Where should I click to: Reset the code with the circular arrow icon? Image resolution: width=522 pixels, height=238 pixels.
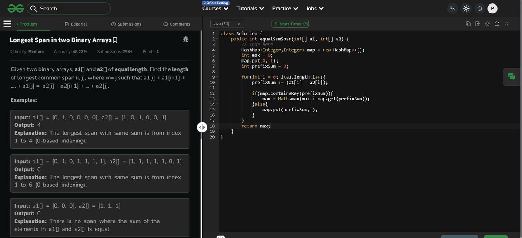pos(497,24)
